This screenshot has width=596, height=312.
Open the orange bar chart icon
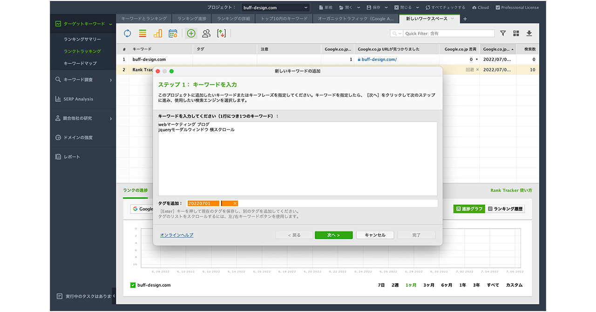click(158, 33)
